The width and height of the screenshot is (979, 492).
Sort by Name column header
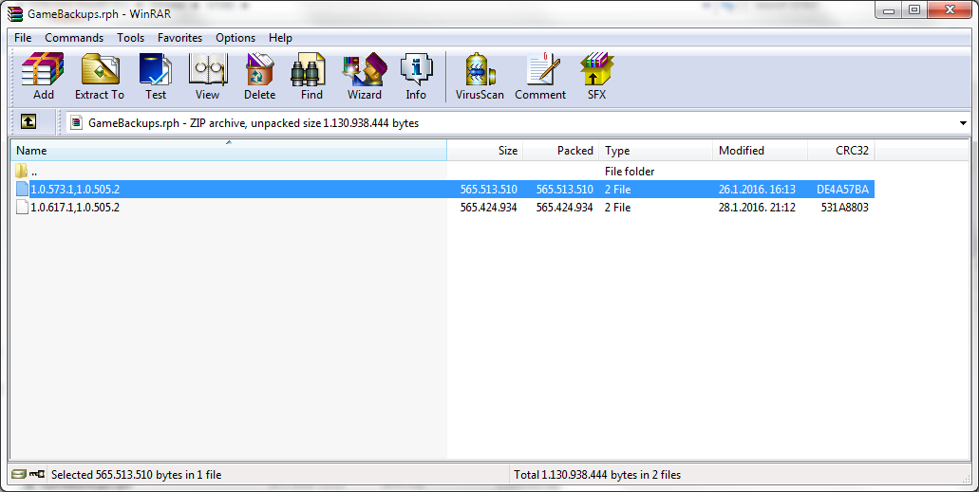point(229,151)
